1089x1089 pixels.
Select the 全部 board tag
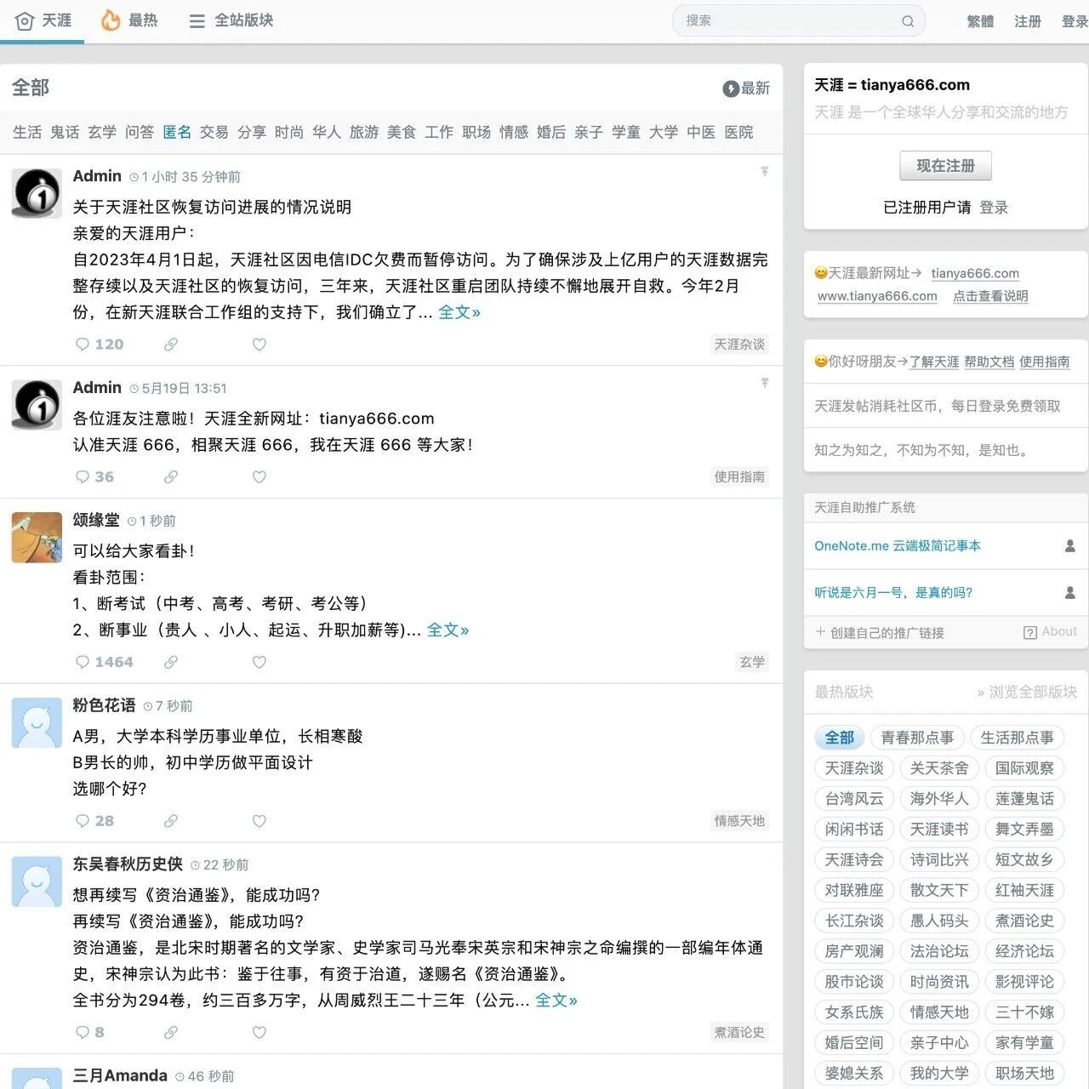tap(840, 738)
